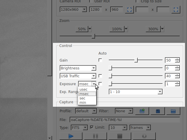Click the Exposure slider handle
Image resolution: width=187 pixels, height=140 pixels.
pos(110,84)
